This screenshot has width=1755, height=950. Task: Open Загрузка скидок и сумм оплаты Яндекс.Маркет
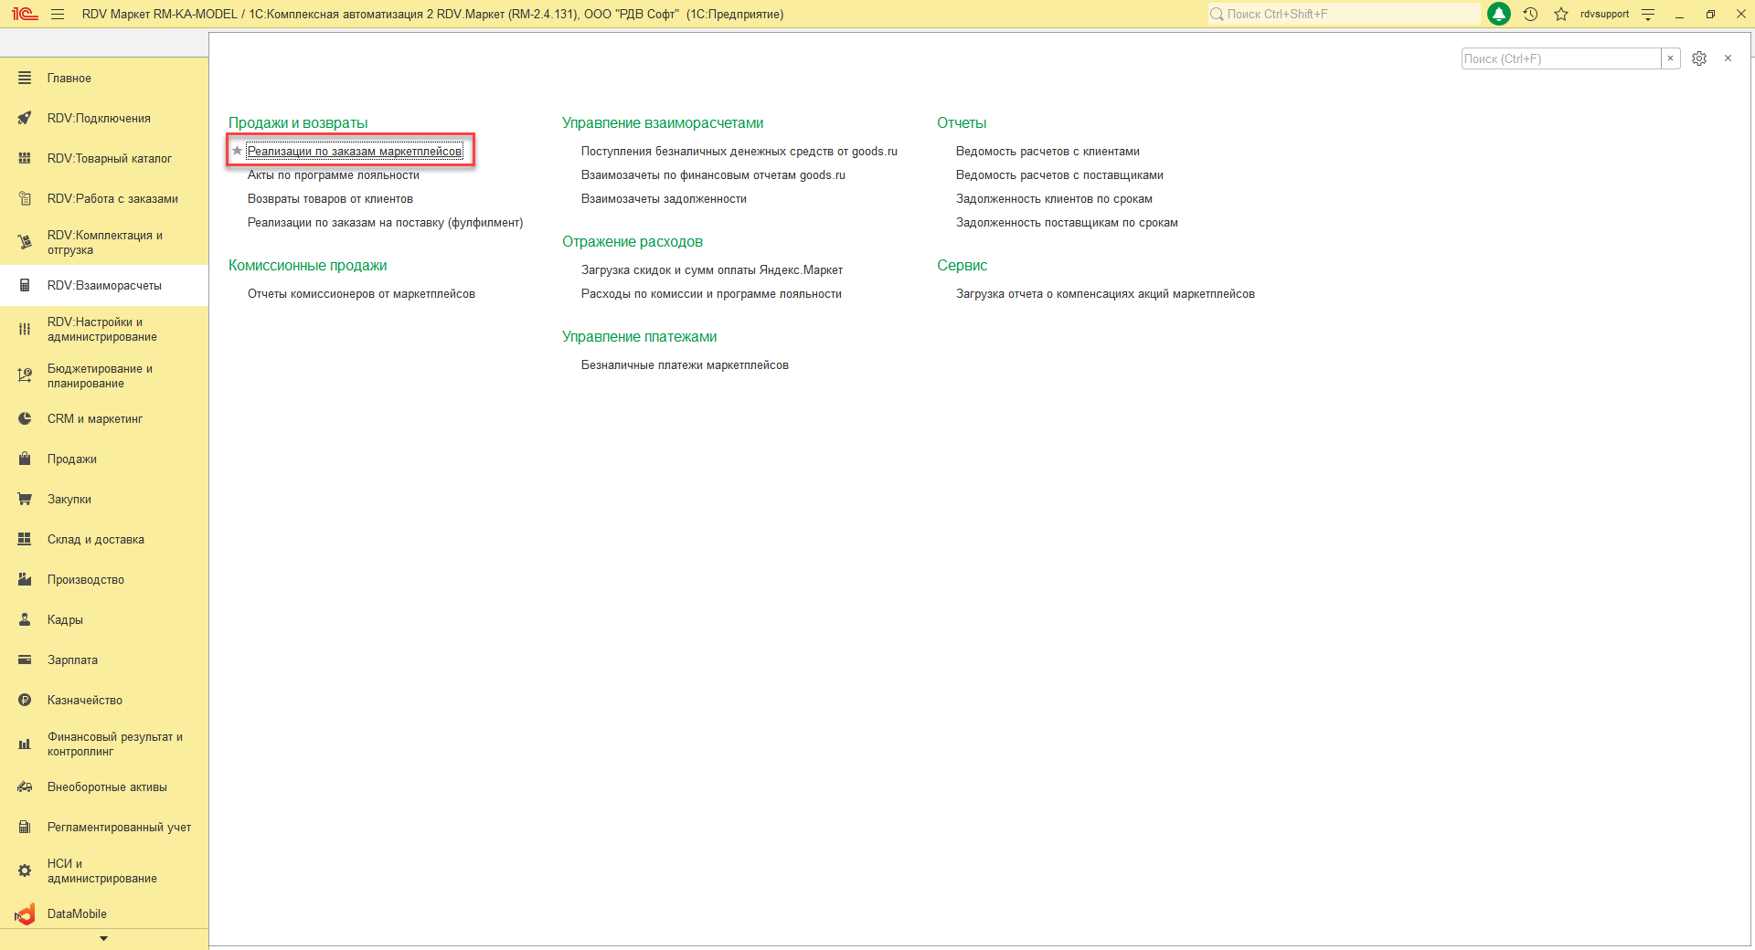tap(712, 270)
